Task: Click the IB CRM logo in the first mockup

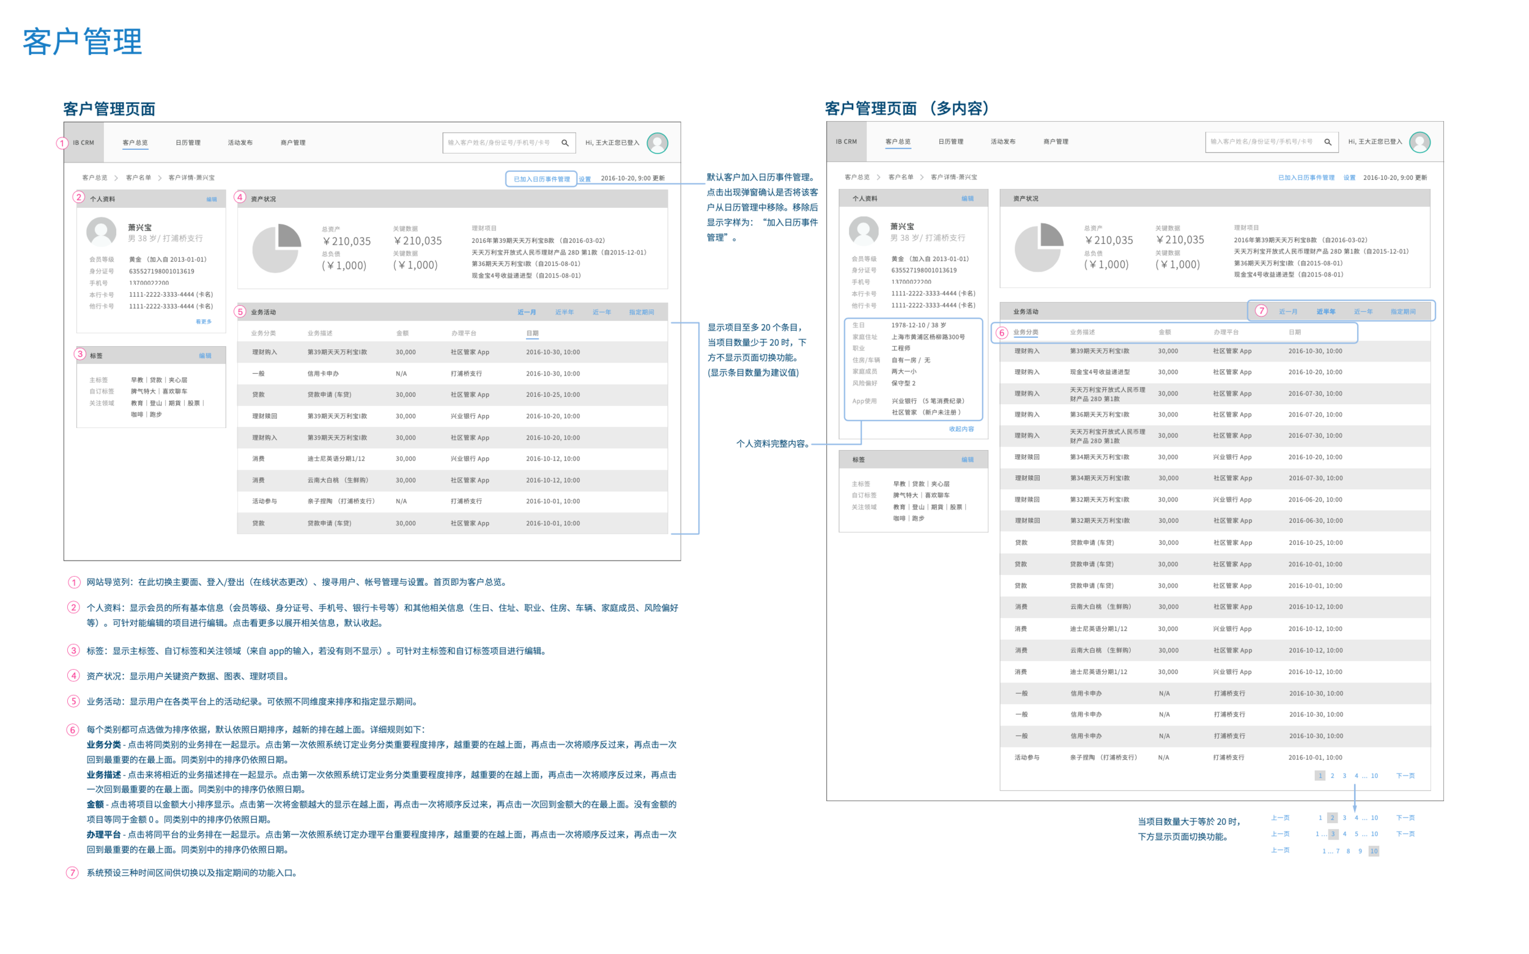Action: (83, 142)
